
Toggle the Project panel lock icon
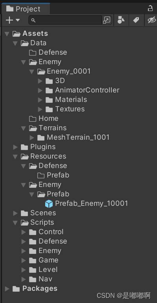(x=150, y=8)
